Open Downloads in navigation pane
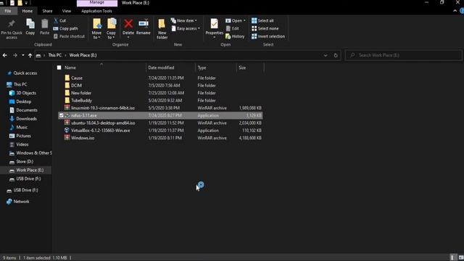 [23, 119]
